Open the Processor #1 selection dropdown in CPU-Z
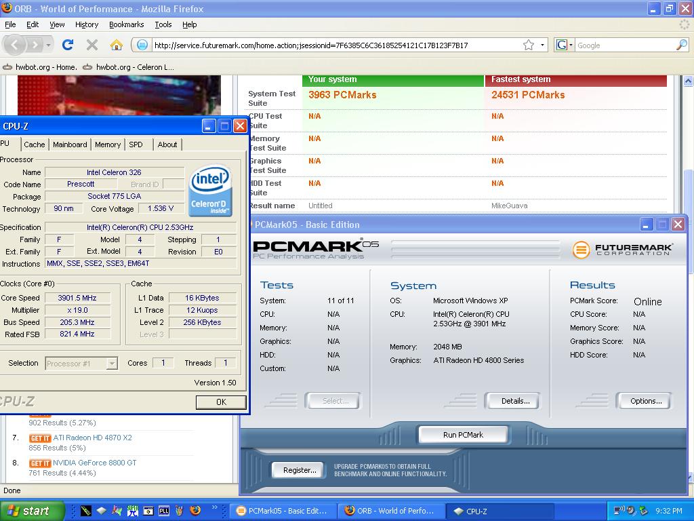This screenshot has width=694, height=521. tap(81, 364)
